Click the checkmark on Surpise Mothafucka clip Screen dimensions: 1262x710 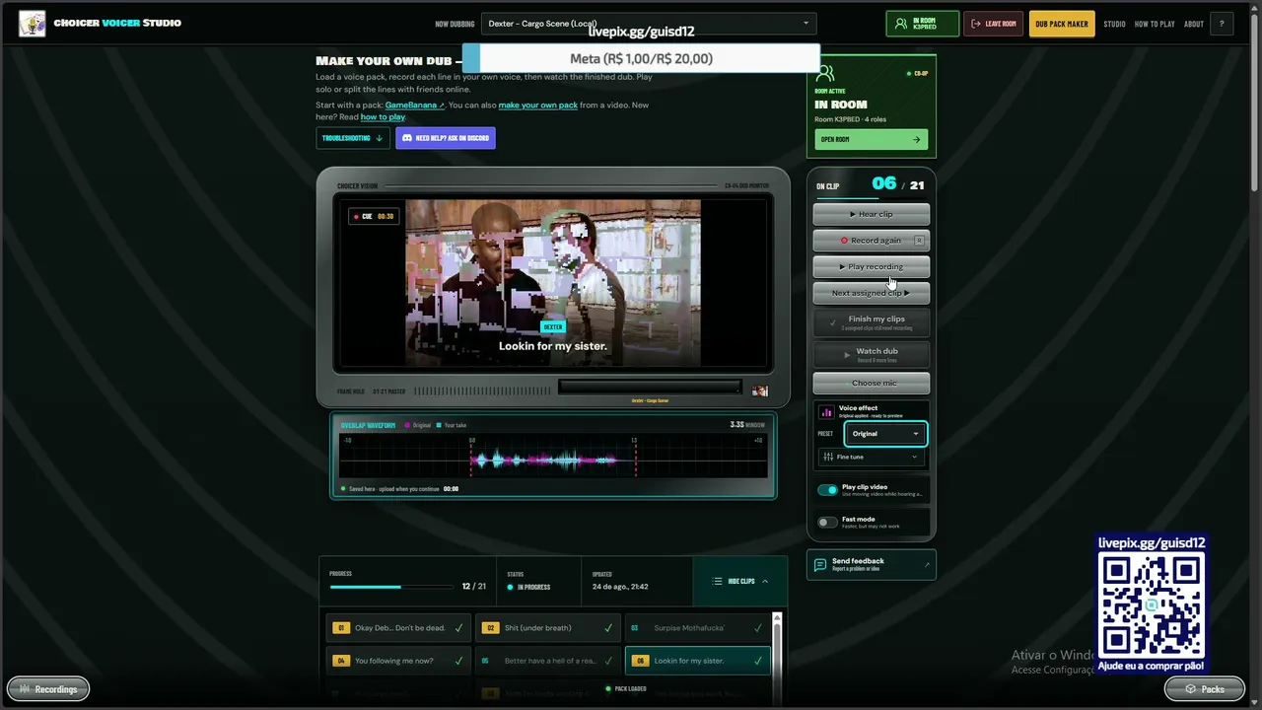[x=757, y=628]
